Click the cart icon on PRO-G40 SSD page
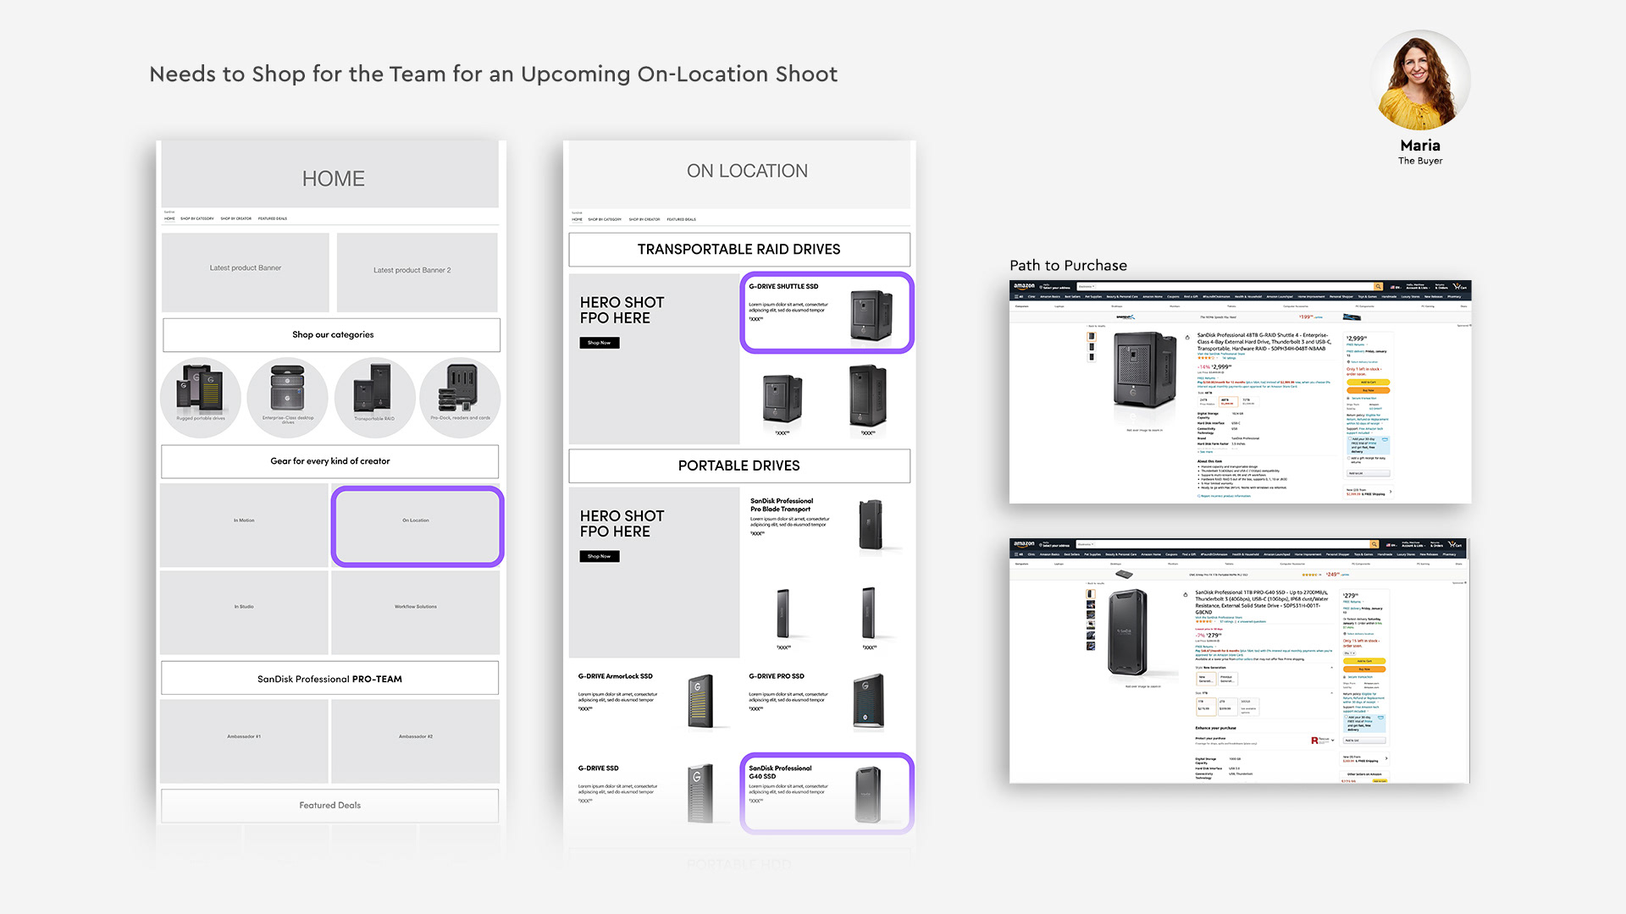This screenshot has width=1626, height=914. tap(1455, 544)
